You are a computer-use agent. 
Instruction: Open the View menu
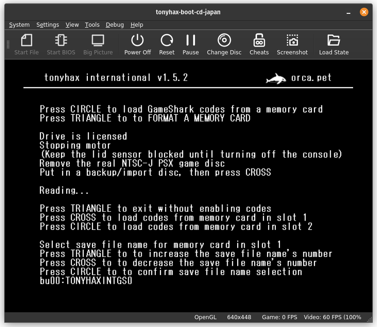(72, 25)
